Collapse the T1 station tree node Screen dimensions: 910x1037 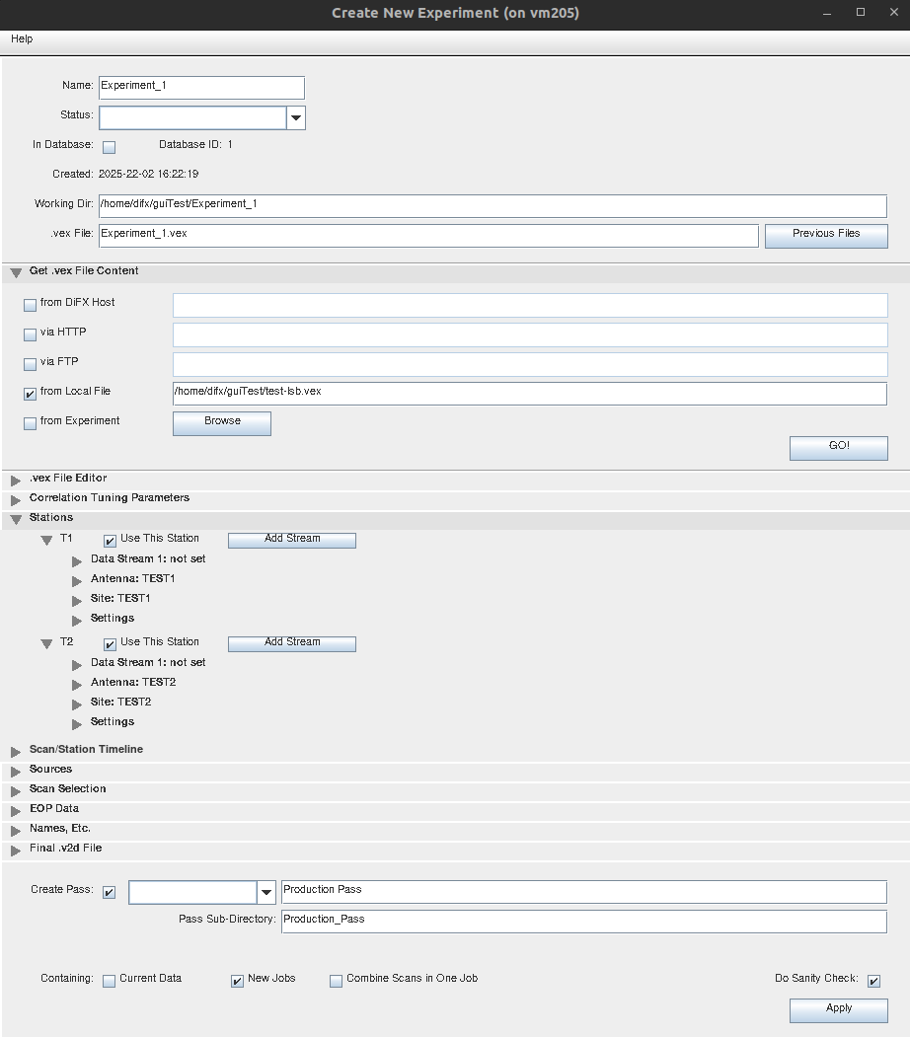[46, 541]
